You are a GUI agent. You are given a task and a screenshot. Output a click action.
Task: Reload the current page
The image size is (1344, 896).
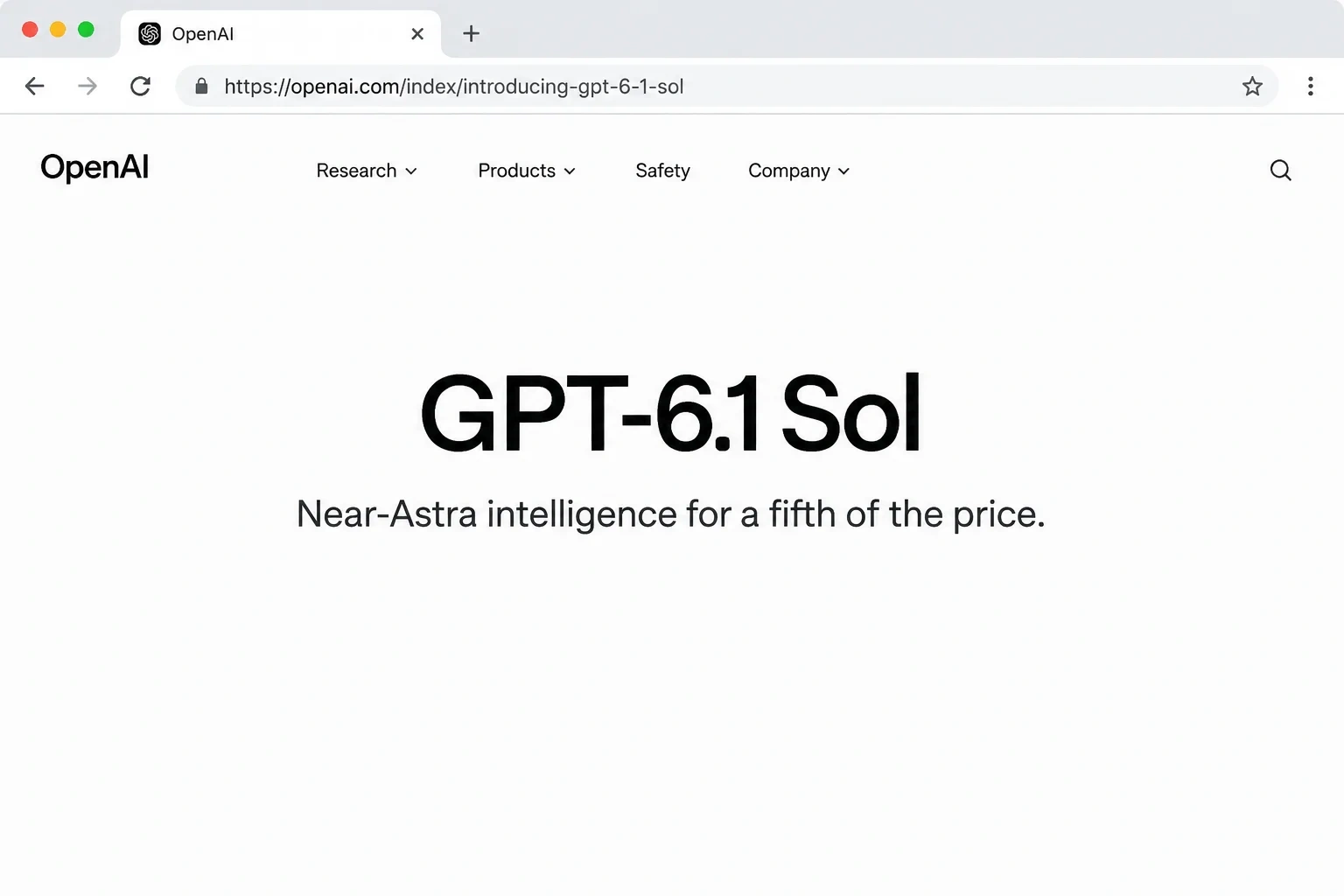coord(140,86)
